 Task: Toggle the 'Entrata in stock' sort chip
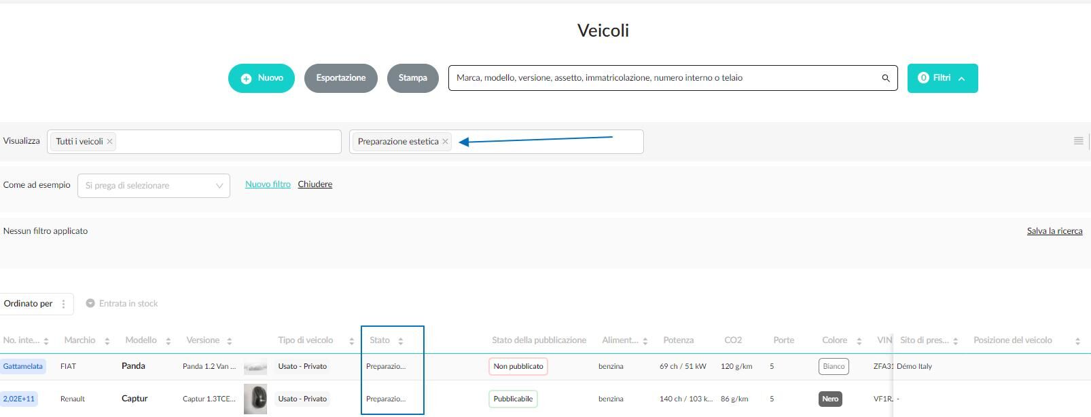tap(122, 304)
